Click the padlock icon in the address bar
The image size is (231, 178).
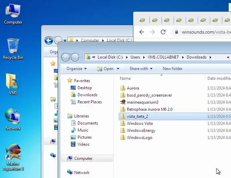[176, 32]
